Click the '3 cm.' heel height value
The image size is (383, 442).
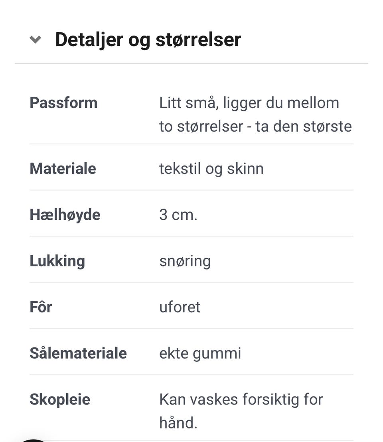coord(178,215)
